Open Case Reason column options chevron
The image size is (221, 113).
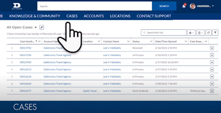point(206,41)
